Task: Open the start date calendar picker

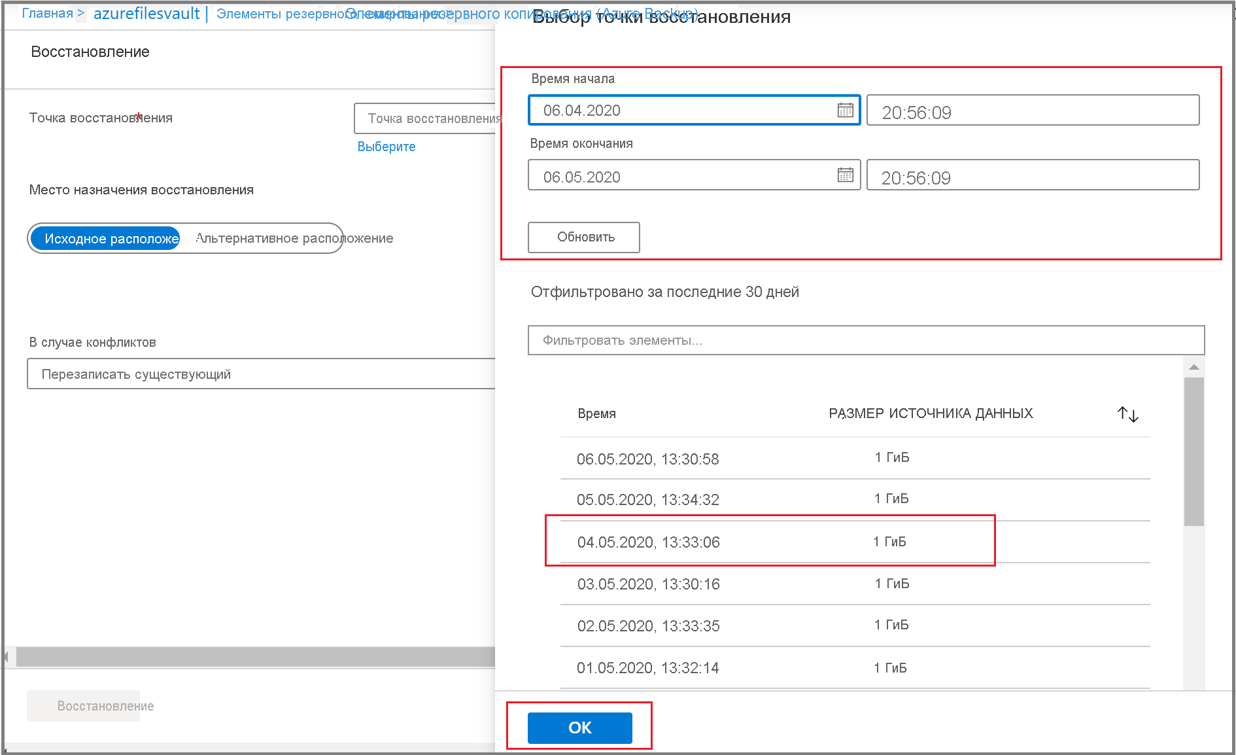Action: [x=845, y=110]
